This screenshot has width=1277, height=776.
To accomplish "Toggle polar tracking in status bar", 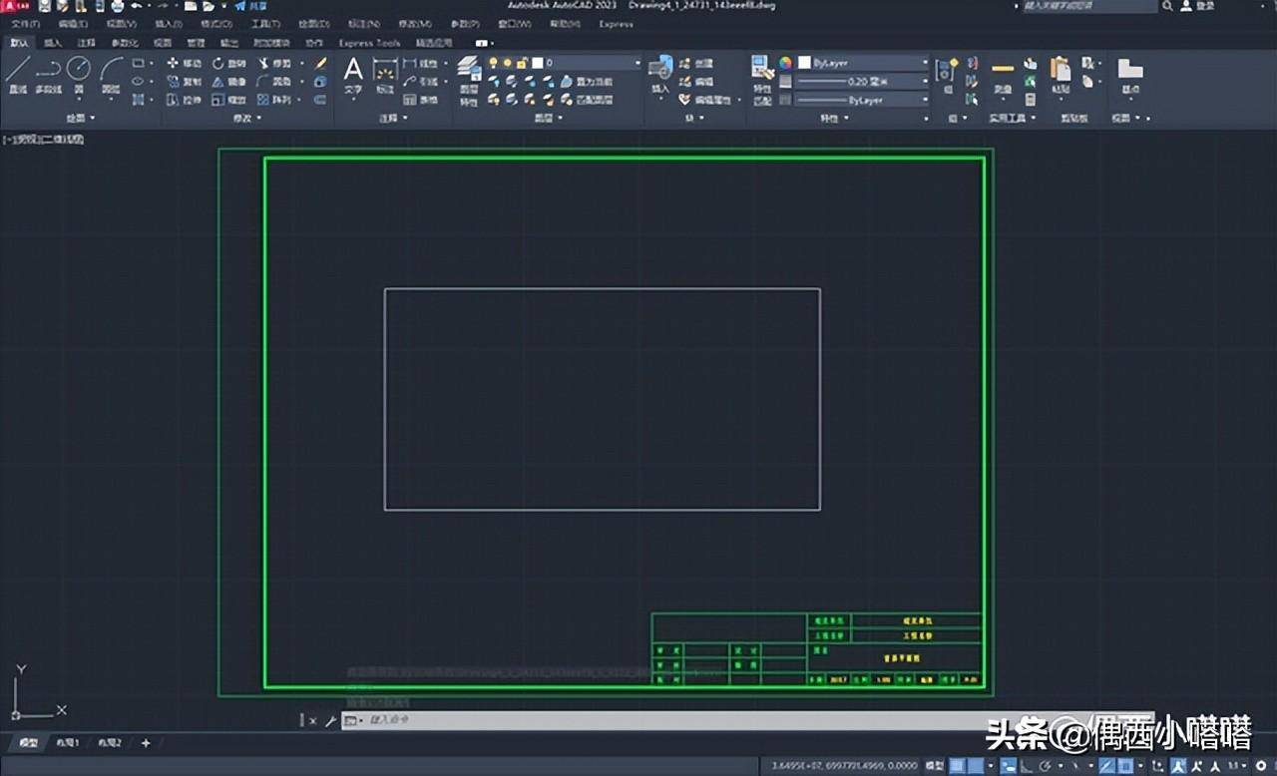I will [1044, 766].
